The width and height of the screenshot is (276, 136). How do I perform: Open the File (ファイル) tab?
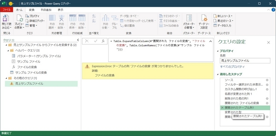(x=7, y=10)
